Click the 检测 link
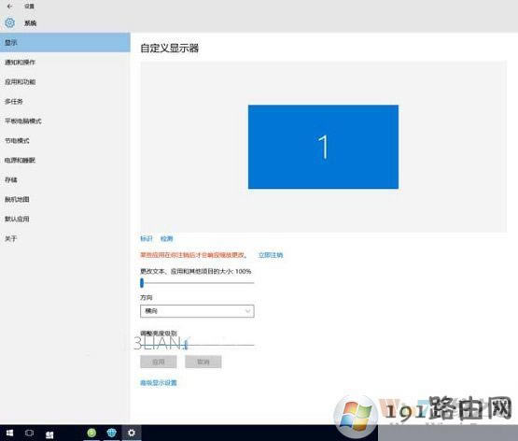Screen dimensions: 518x441 pyautogui.click(x=166, y=238)
